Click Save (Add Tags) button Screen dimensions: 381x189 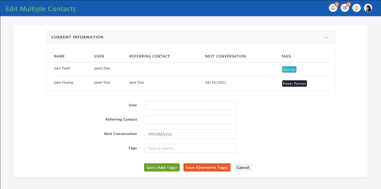(x=162, y=168)
